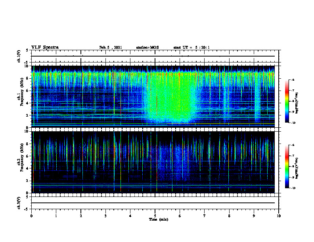The image size is (314, 242).
Task: Click the time axis tick label '8'
Action: 229,216
